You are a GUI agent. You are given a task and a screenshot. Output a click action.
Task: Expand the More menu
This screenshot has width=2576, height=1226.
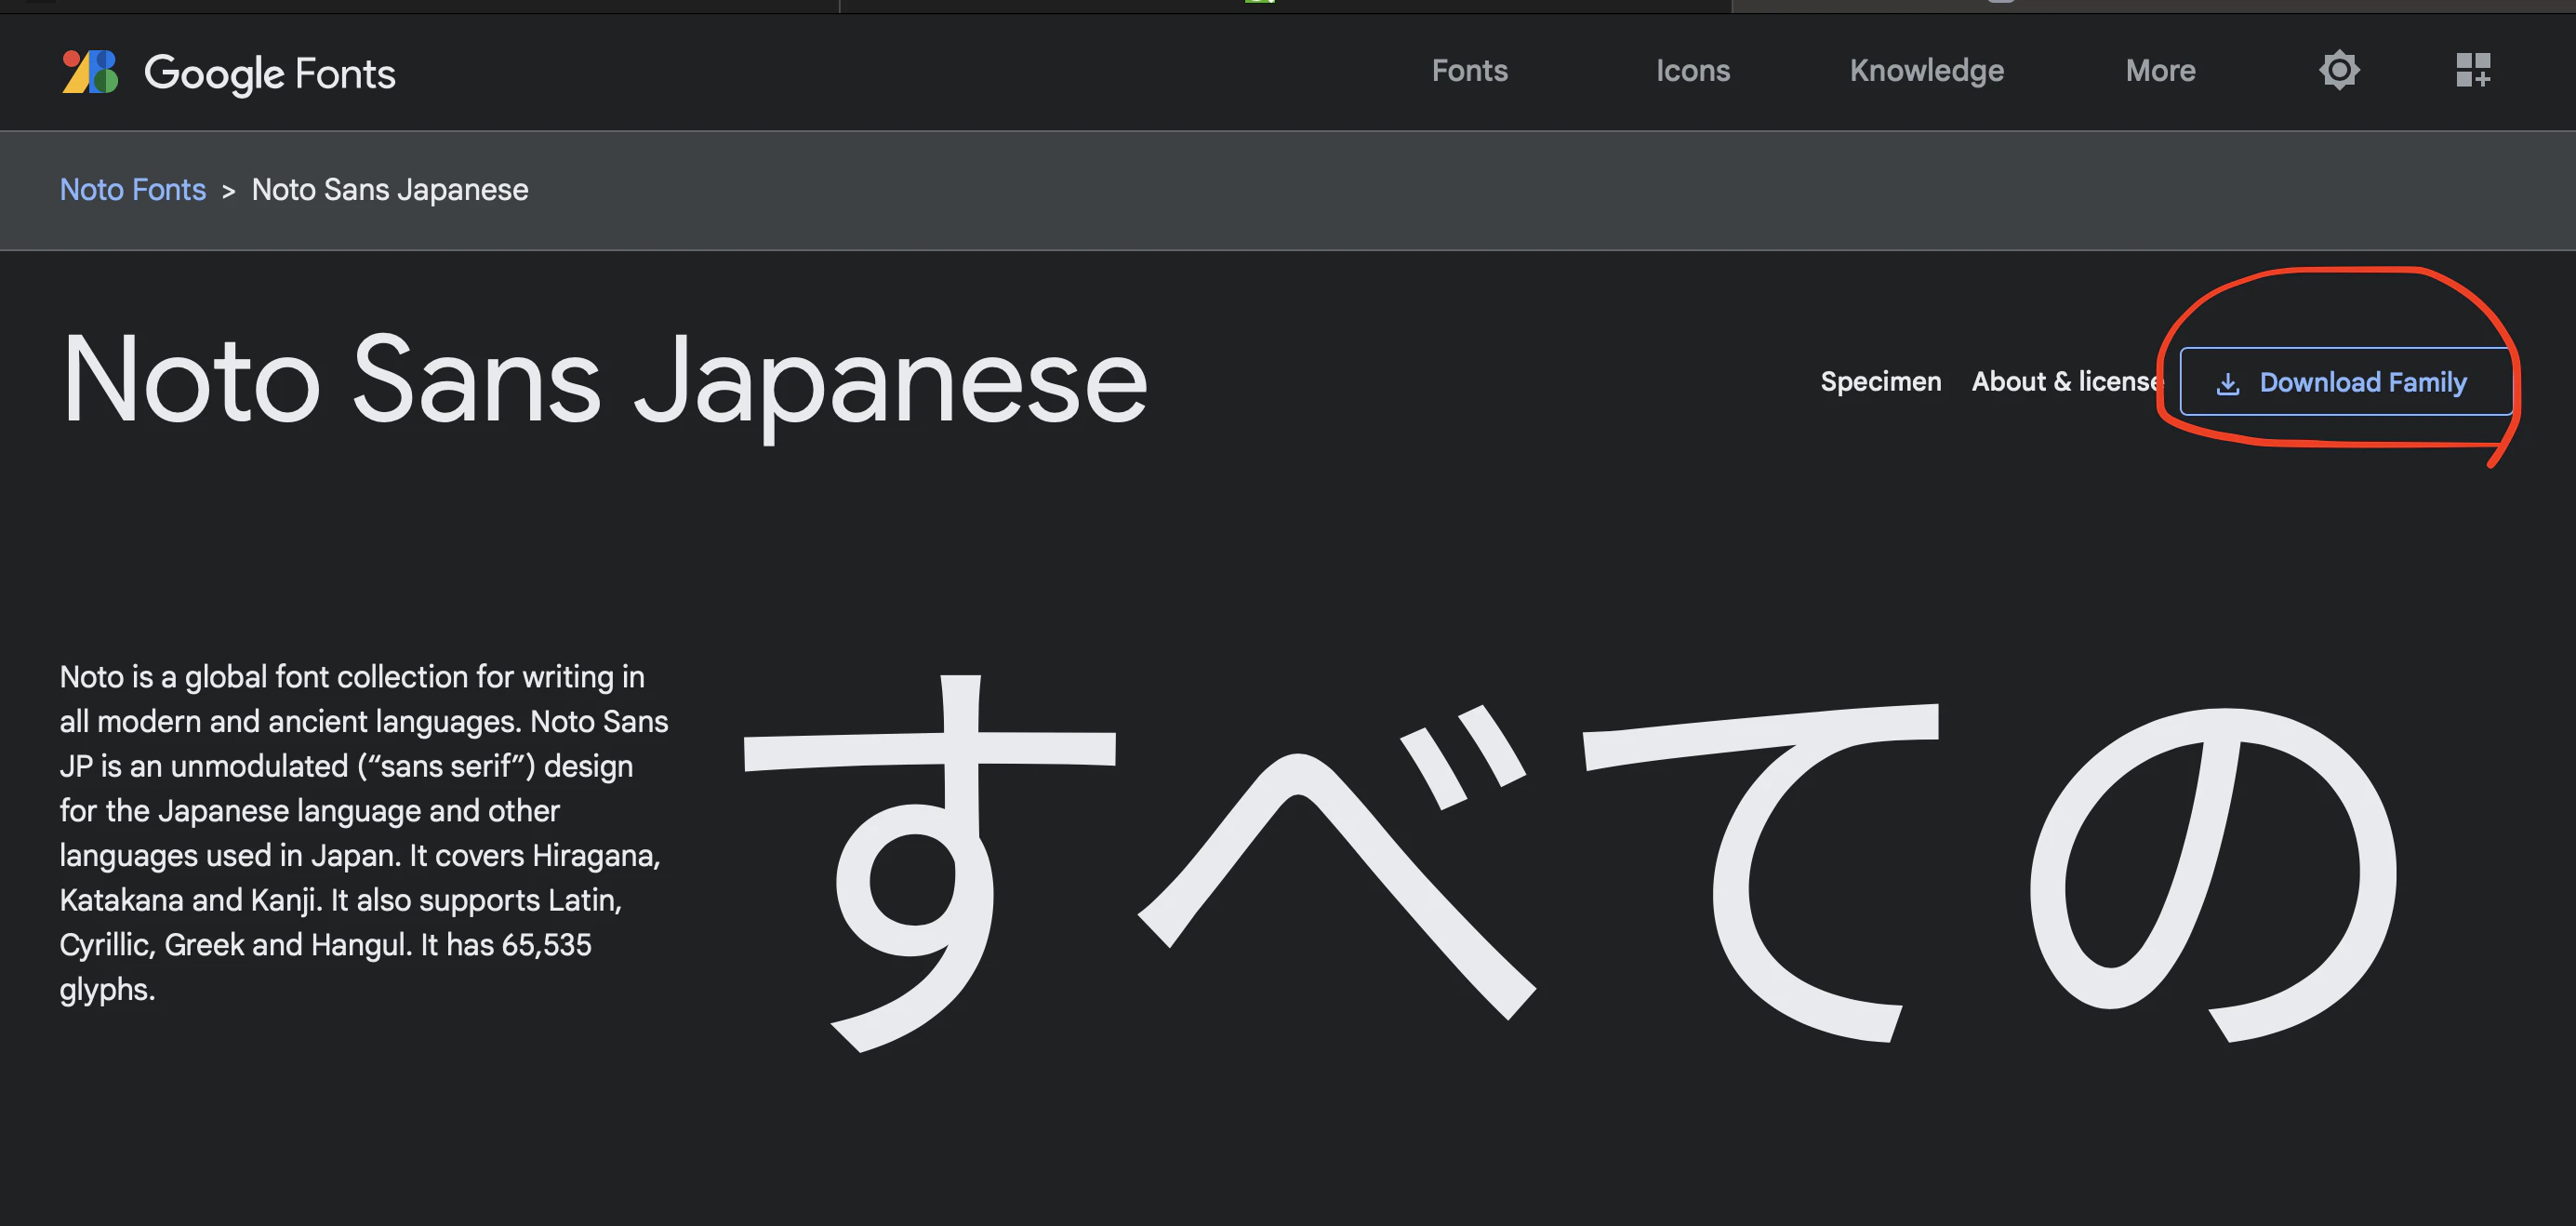tap(2160, 70)
